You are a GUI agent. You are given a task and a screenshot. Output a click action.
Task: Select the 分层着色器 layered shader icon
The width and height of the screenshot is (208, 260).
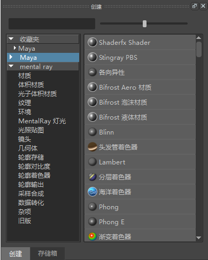click(93, 177)
